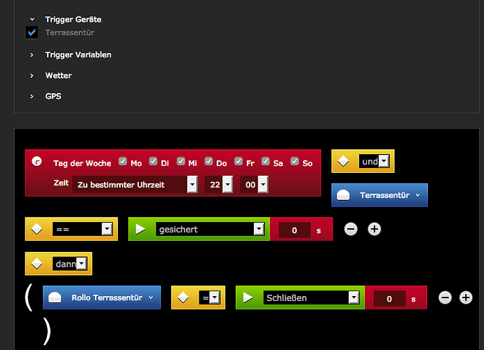Viewport: 484px width, 350px height.
Task: Open the hour dropdown showing 22
Action: [219, 185]
